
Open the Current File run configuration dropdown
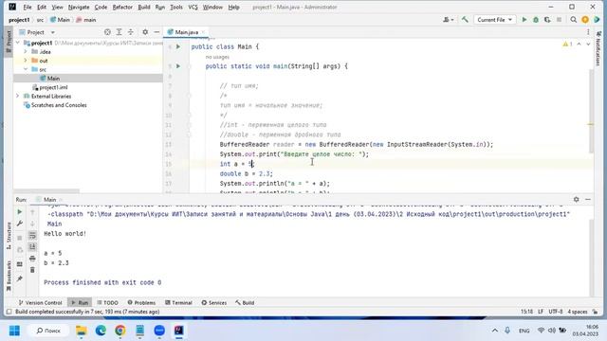pyautogui.click(x=494, y=20)
